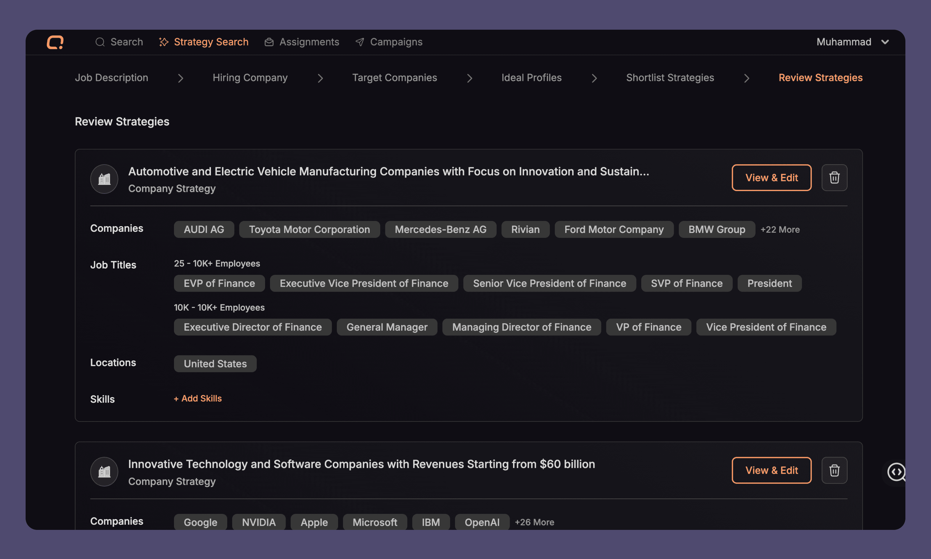Screen dimensions: 931x559
Task: Click the Automotive strategy building icon
Action: 104,178
